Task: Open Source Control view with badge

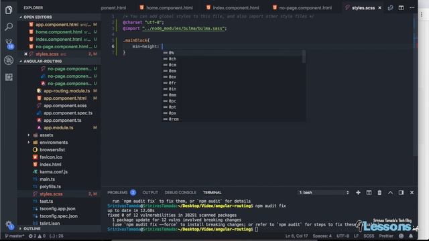Action: (9, 44)
